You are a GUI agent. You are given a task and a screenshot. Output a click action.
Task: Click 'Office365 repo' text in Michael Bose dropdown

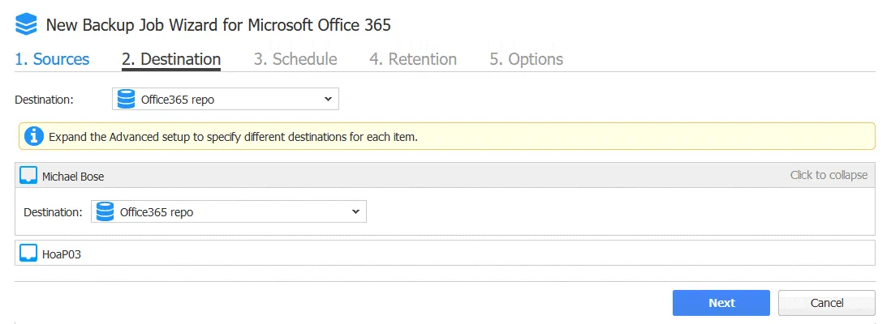157,212
